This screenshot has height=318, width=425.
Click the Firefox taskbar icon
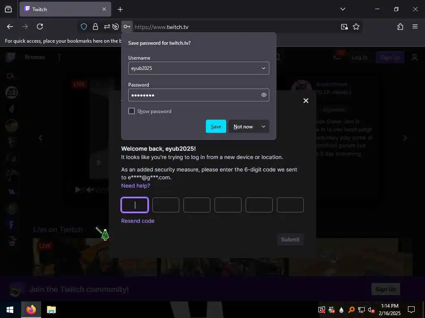31,310
